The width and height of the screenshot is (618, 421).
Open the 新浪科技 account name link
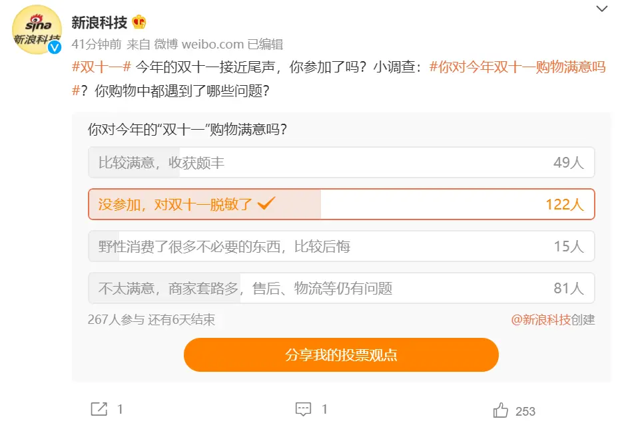click(x=99, y=23)
